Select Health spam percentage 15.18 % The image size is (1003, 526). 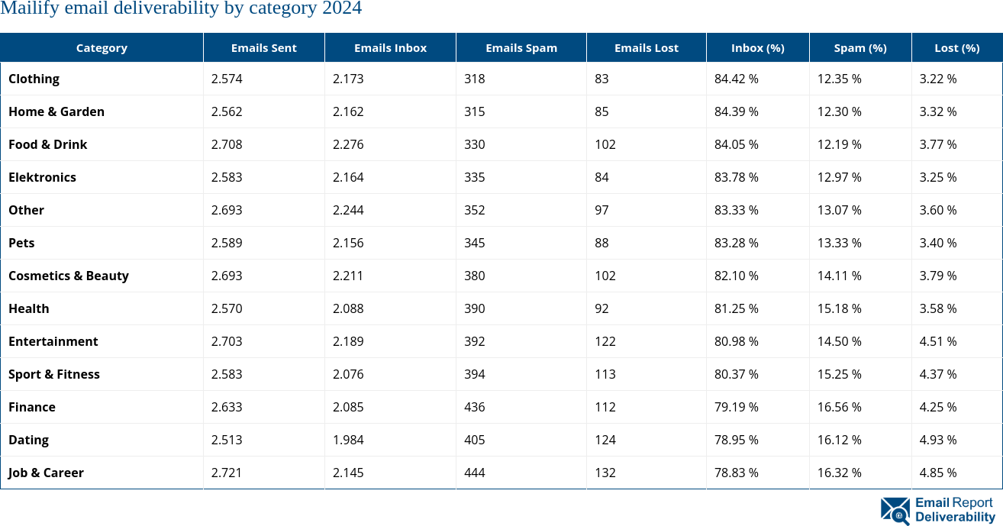pyautogui.click(x=840, y=308)
